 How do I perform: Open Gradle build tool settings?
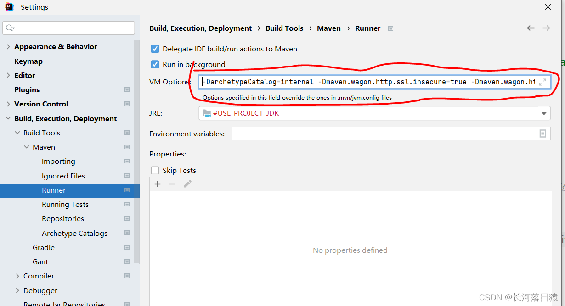[44, 248]
